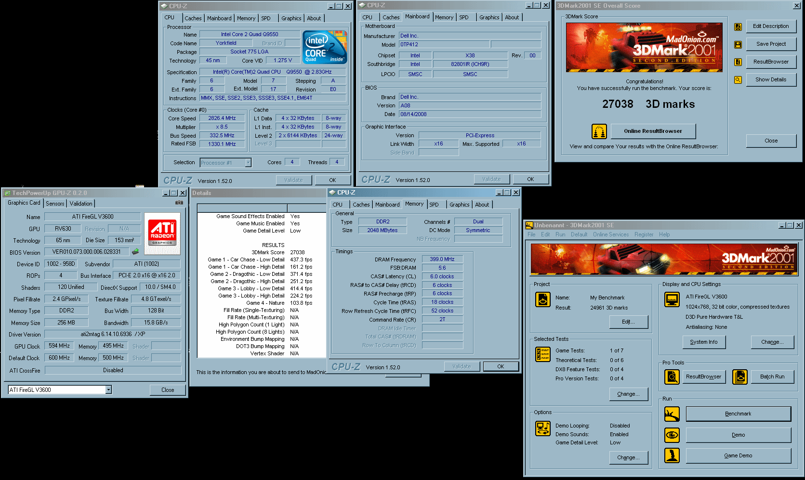Image resolution: width=805 pixels, height=480 pixels.
Task: Click GPU-Z screenshot camera icon
Action: pyautogui.click(x=179, y=203)
